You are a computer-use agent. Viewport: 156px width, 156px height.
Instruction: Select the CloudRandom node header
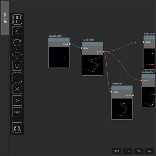coord(59,40)
